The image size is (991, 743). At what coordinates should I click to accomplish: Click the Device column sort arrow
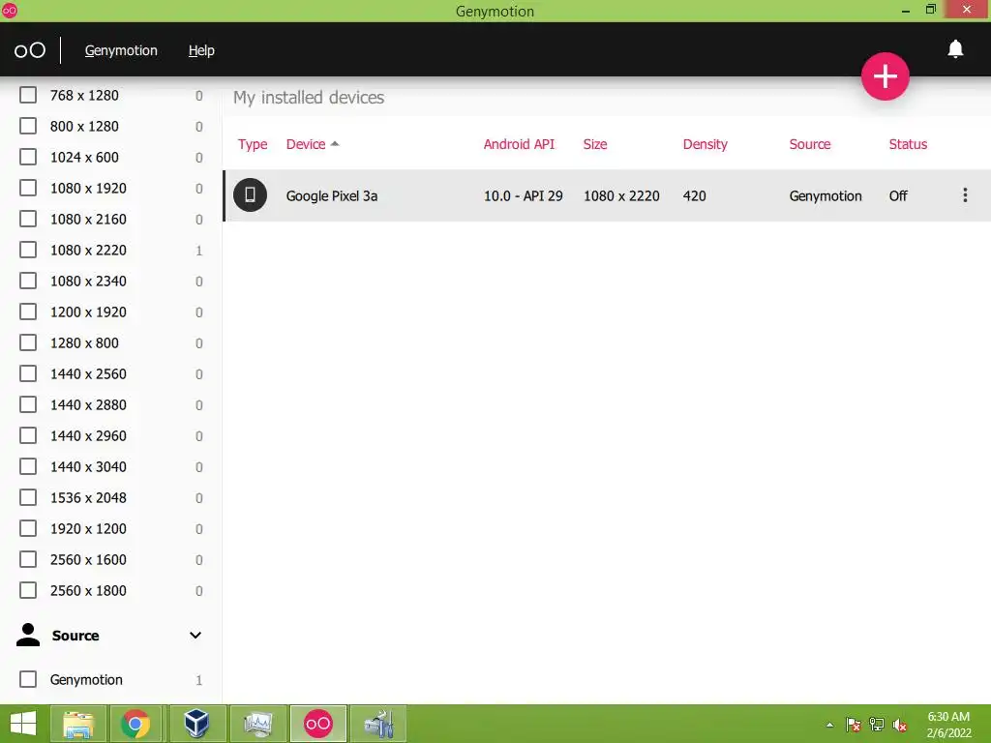pos(335,144)
